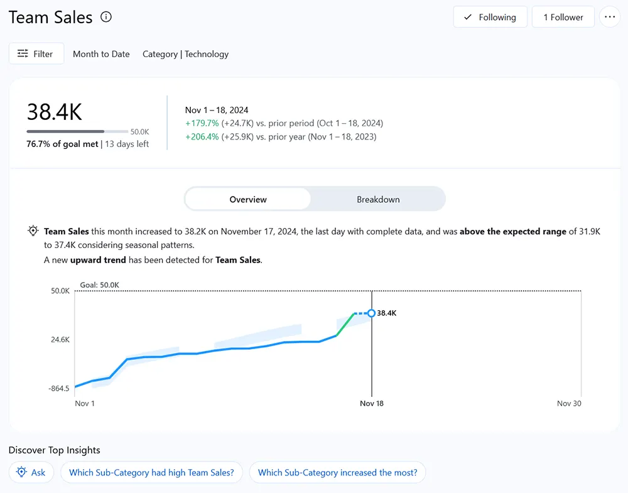The height and width of the screenshot is (493, 628).
Task: Click the 38.4K data point marker
Action: 371,313
